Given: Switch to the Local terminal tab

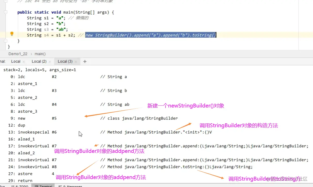Looking at the screenshot, I should coord(16,61).
